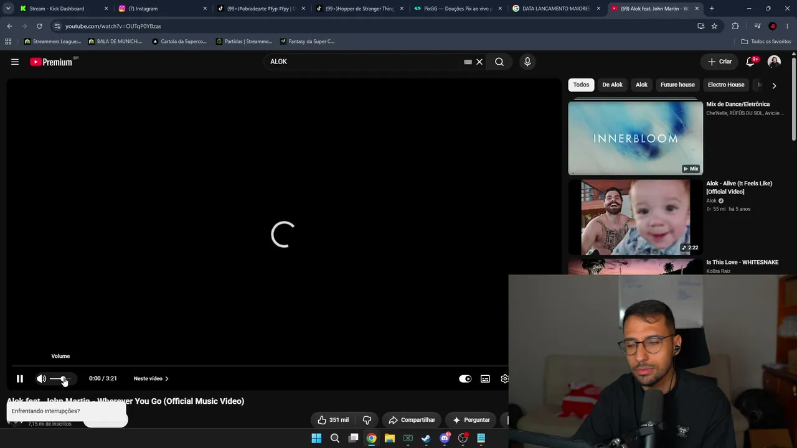Open Discord from the taskbar
This screenshot has width=797, height=448.
445,438
